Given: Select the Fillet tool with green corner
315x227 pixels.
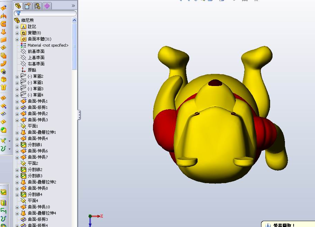Looking at the screenshot, I should pos(3,130).
